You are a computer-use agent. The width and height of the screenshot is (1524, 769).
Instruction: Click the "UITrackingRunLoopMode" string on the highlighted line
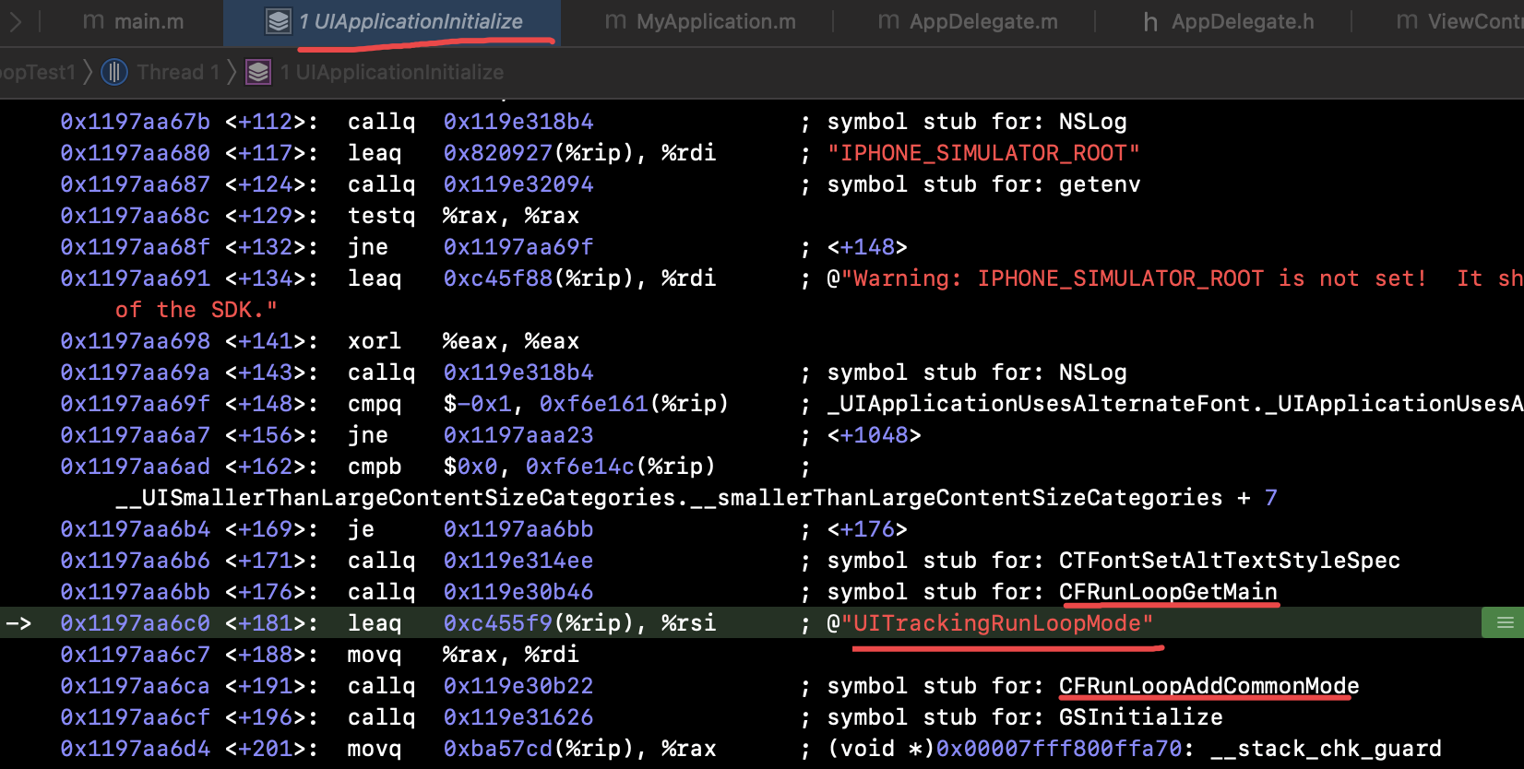coord(1002,623)
